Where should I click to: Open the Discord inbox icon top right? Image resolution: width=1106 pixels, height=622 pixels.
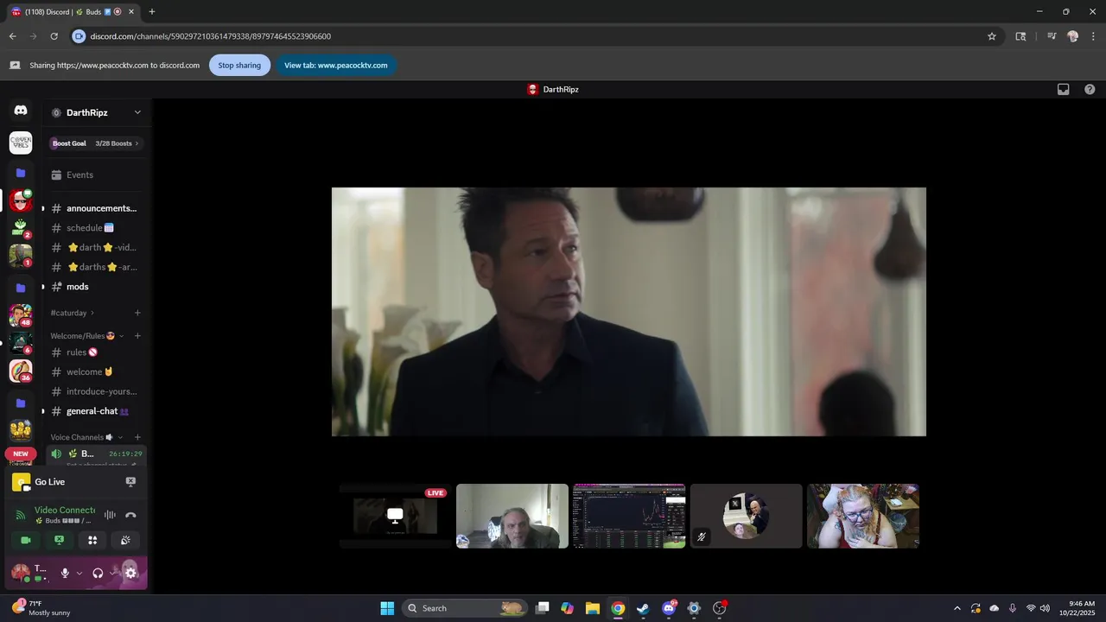pos(1064,89)
